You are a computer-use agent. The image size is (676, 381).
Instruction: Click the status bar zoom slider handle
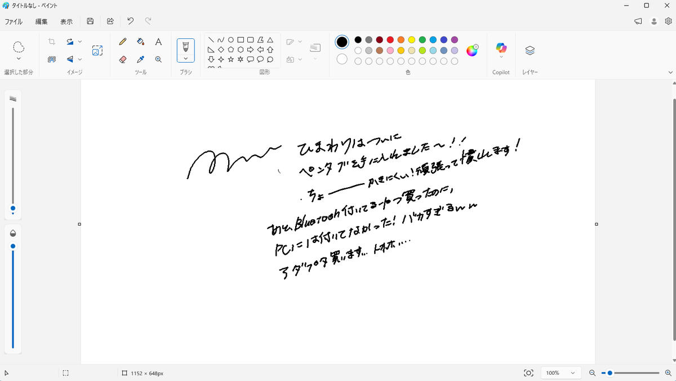coord(610,373)
